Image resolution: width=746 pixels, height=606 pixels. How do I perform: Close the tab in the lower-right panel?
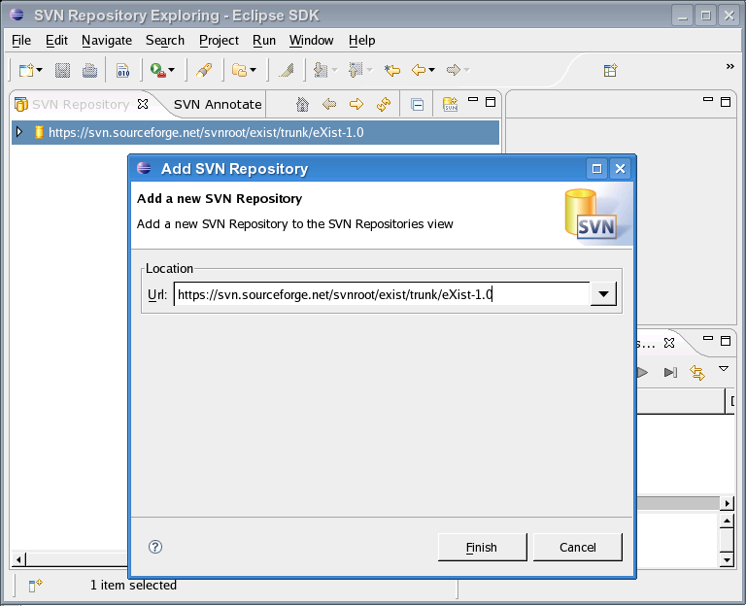[x=669, y=343]
